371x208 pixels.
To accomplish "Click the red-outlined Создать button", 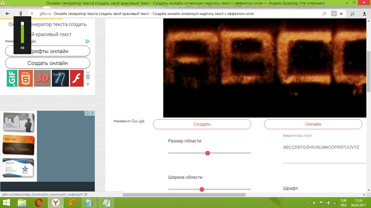I will 202,124.
